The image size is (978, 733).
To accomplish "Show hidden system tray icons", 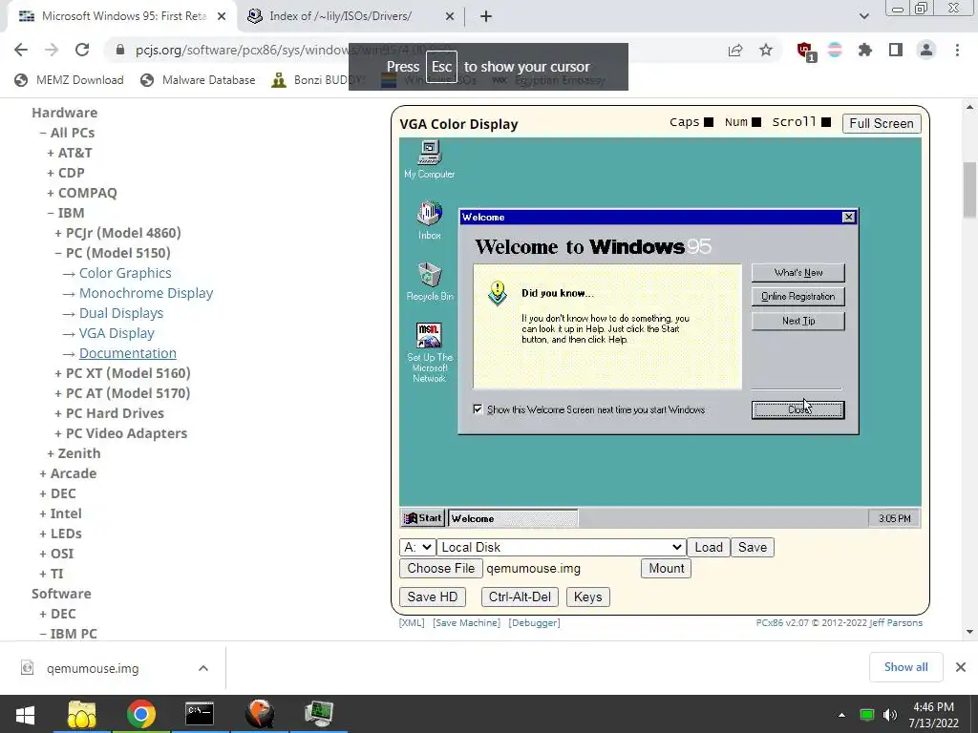I will coord(841,715).
